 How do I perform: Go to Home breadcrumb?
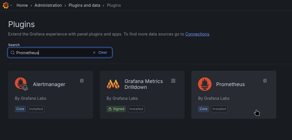[x=22, y=5]
